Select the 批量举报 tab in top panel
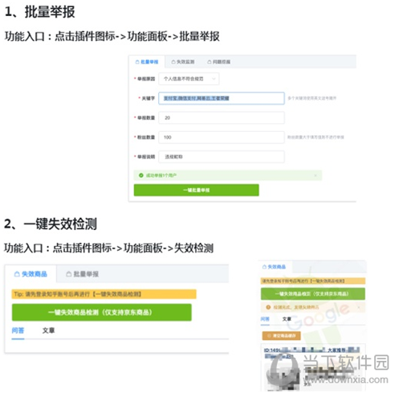Screen dimensions: 407x402 click(x=147, y=62)
